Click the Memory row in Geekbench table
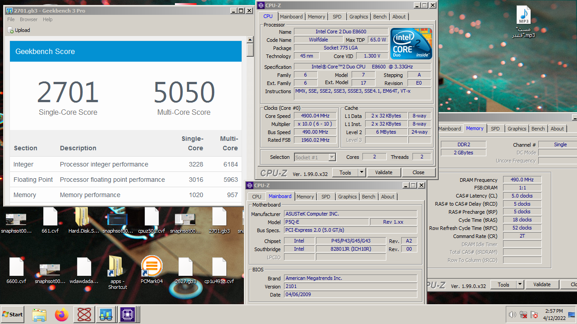577x324 pixels. [x=126, y=195]
